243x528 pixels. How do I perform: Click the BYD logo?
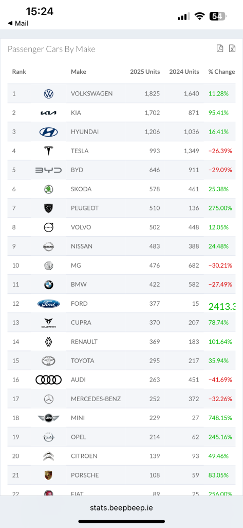click(49, 170)
